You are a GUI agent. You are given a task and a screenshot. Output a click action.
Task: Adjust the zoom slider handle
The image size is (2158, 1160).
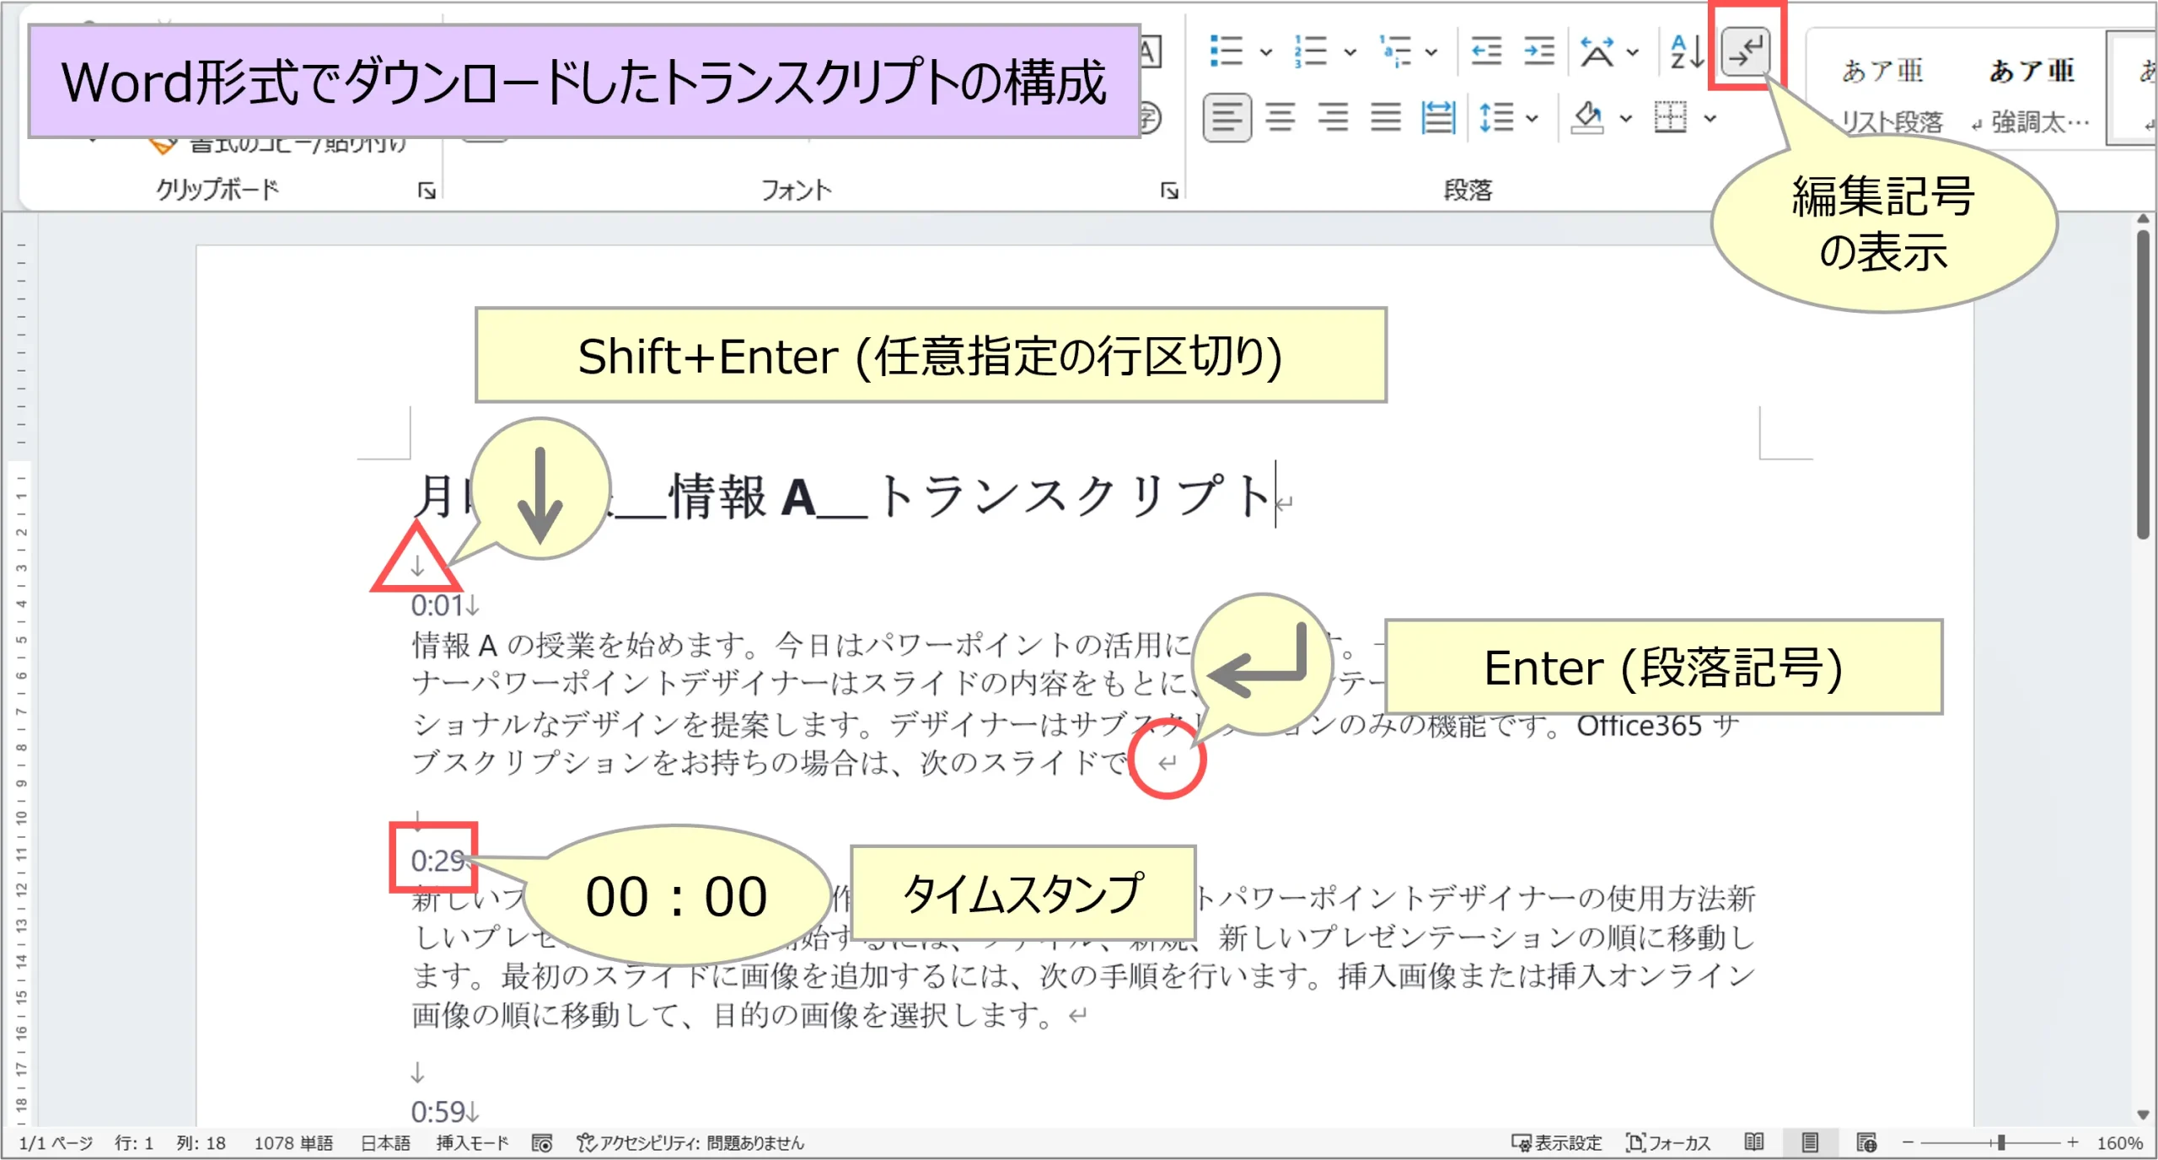[2000, 1142]
